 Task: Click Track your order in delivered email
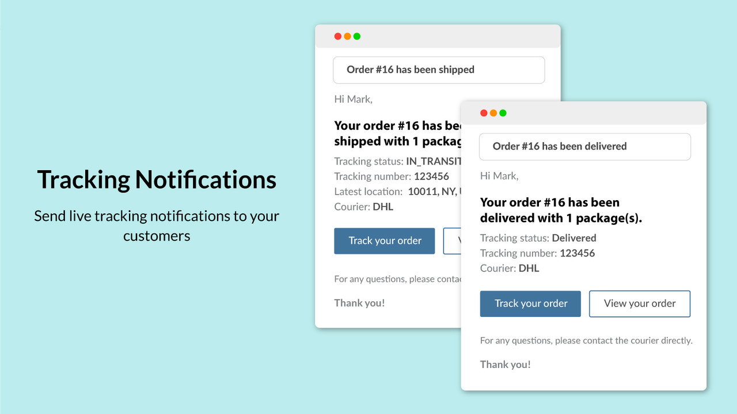(530, 304)
